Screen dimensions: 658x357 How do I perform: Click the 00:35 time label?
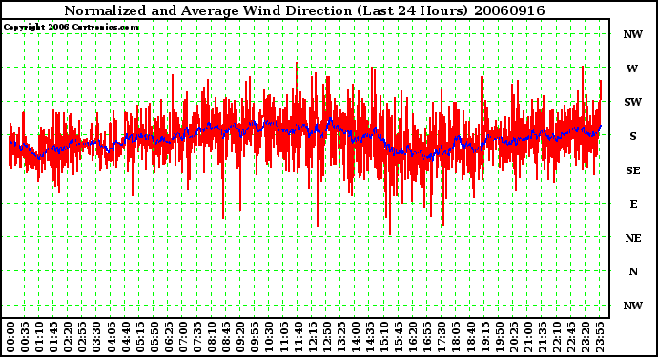pos(25,337)
